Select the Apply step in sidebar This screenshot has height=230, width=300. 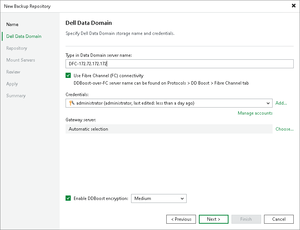tap(12, 84)
